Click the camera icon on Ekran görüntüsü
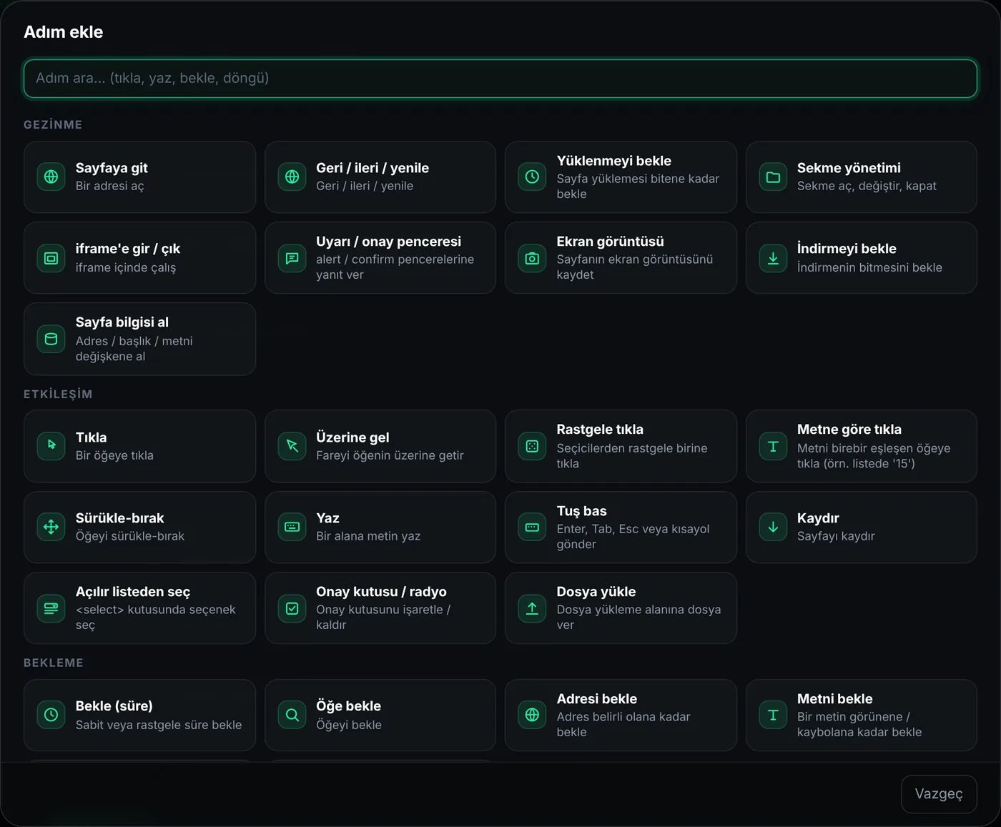Viewport: 1001px width, 827px height. coord(532,258)
